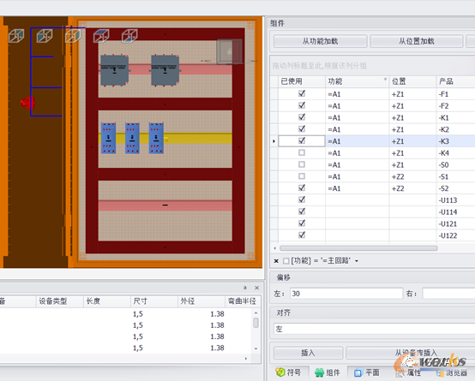Viewport: 475px width, 381px height.
Task: Select the middle blue contactor on the yellow rail
Action: click(132, 138)
